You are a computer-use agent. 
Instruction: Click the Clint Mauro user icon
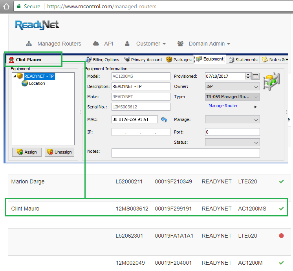(x=11, y=60)
